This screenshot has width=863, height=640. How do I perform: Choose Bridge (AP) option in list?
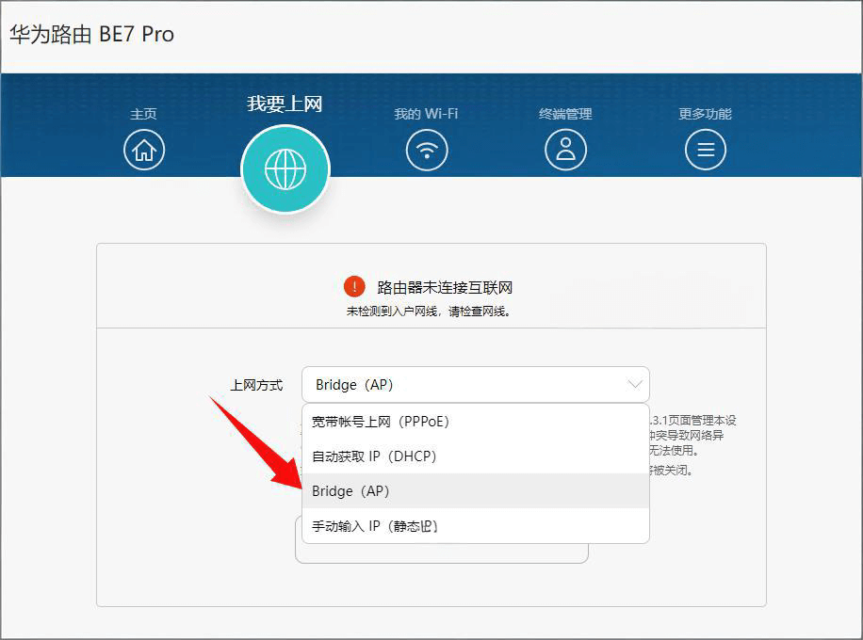point(476,490)
